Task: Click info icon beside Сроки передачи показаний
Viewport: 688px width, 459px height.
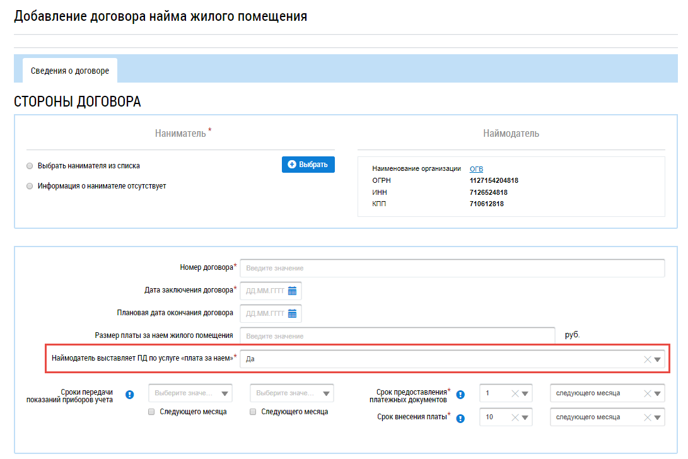Action: pyautogui.click(x=130, y=395)
